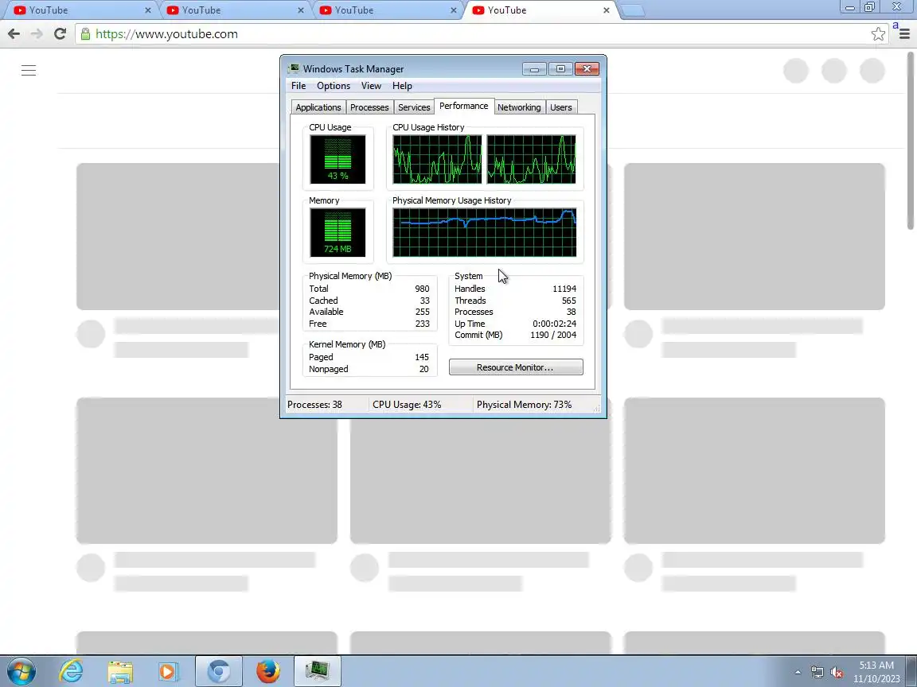
Task: Click the Resource Monitor button
Action: [x=516, y=367]
